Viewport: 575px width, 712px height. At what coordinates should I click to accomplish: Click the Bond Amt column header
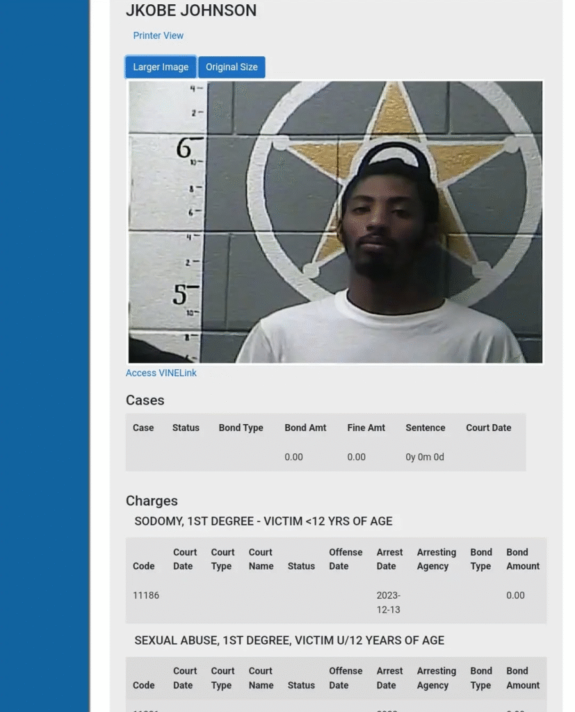point(305,428)
